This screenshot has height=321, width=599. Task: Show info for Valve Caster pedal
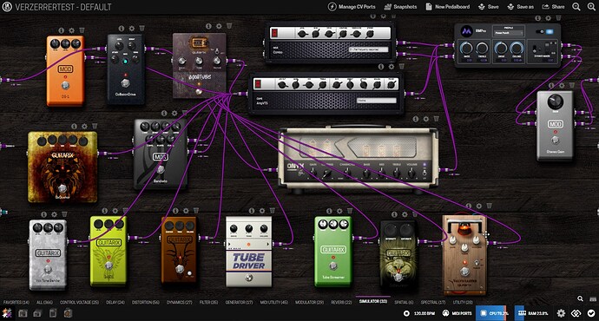[469, 206]
